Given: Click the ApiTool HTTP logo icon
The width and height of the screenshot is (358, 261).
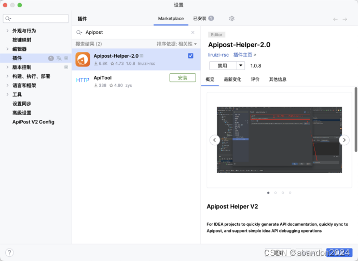Looking at the screenshot, I should pos(82,80).
